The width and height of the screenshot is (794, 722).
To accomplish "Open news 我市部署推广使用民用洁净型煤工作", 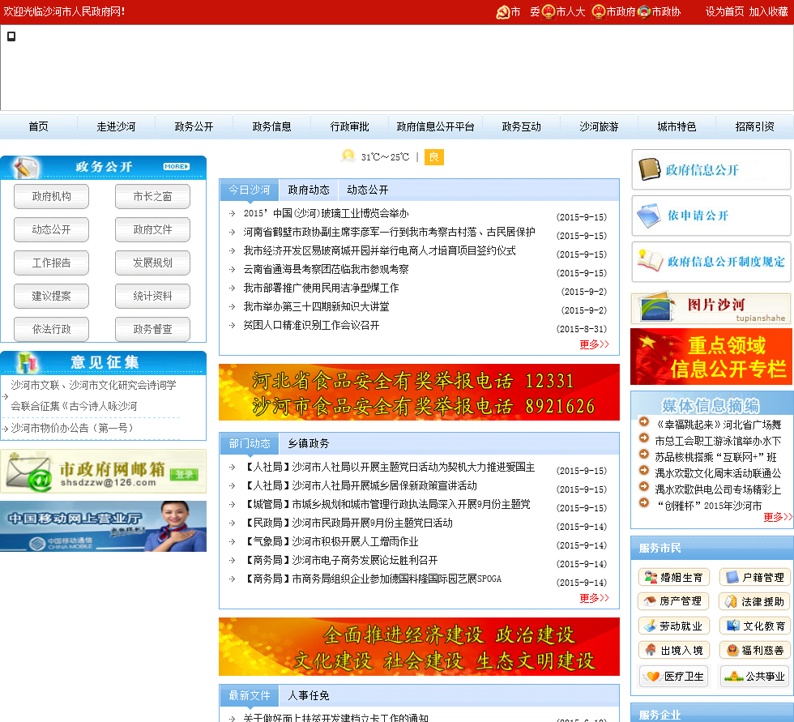I will pos(321,288).
